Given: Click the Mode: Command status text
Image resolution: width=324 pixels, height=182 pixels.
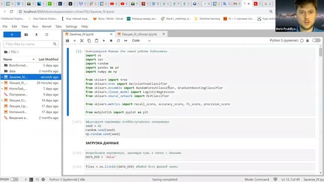Looking at the screenshot, I should point(257,179).
